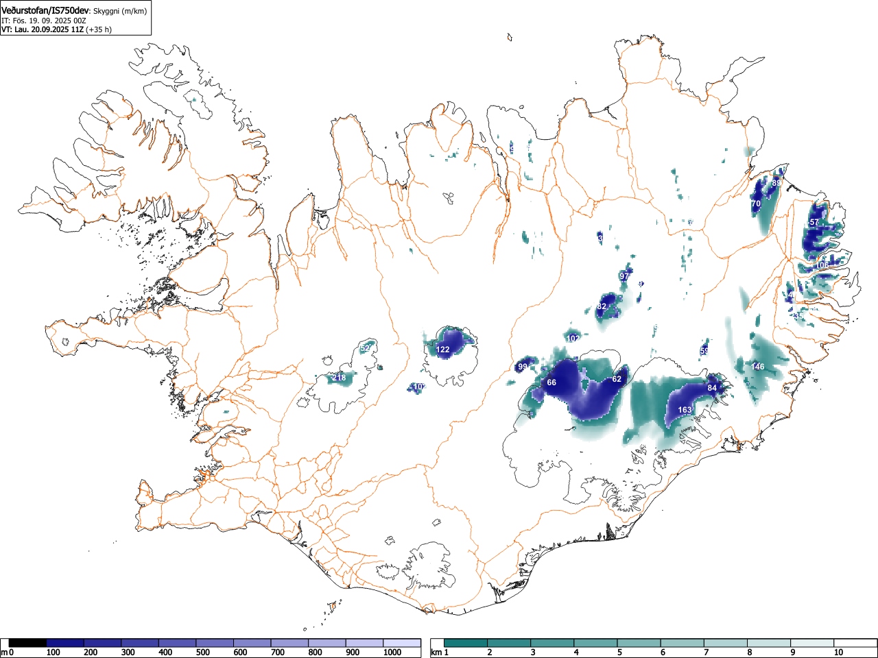Pick the black 0–100 m legend swatch
Viewport: 878px width, 658px height.
[28, 643]
